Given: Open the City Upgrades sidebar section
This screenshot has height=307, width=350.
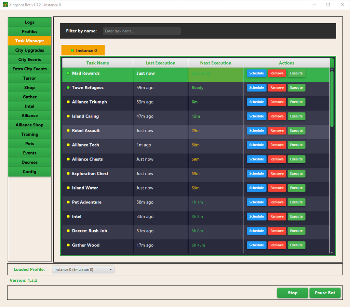Looking at the screenshot, I should coord(30,50).
